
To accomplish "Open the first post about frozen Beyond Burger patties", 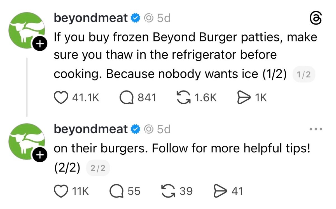I will click(x=185, y=55).
